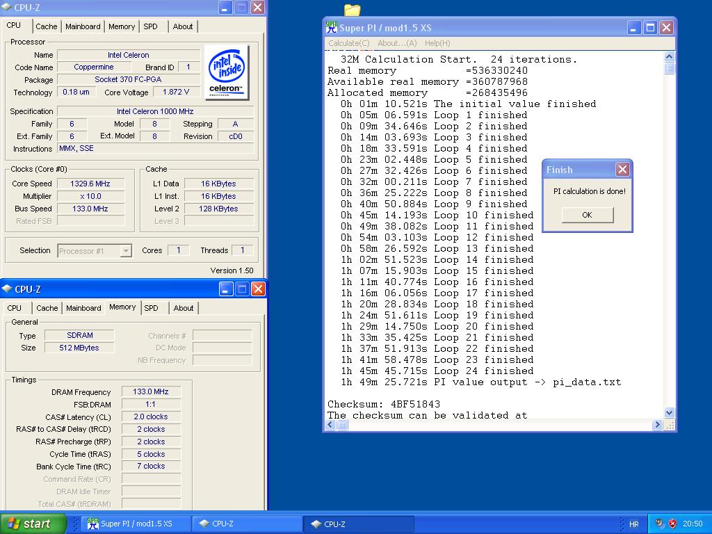Select Cache tab in top CPU-Z window
The image size is (712, 534).
click(x=47, y=26)
